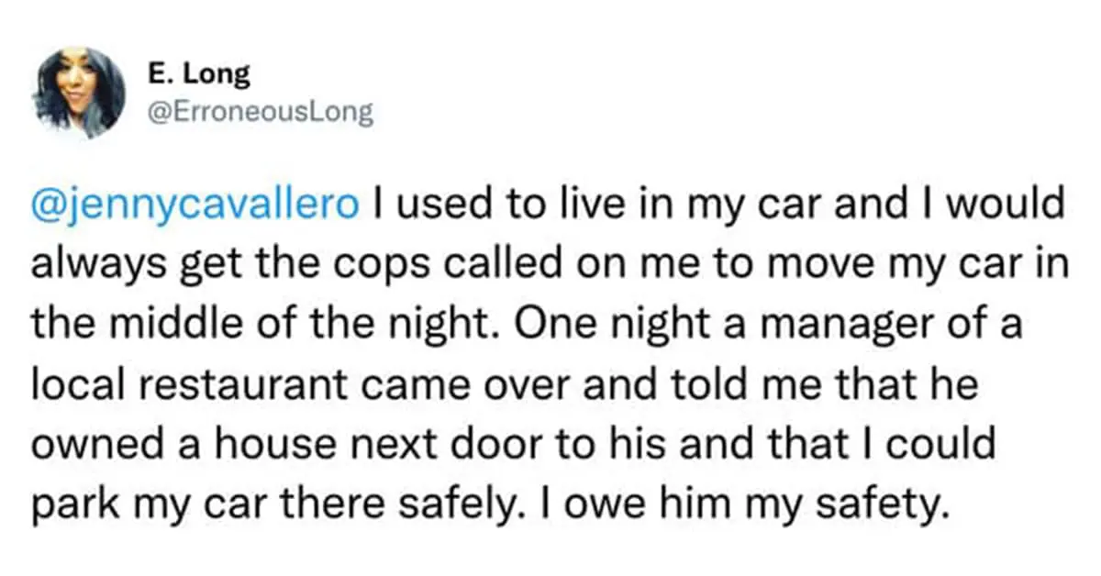
Task: Open the E. Long display name
Action: pos(196,74)
